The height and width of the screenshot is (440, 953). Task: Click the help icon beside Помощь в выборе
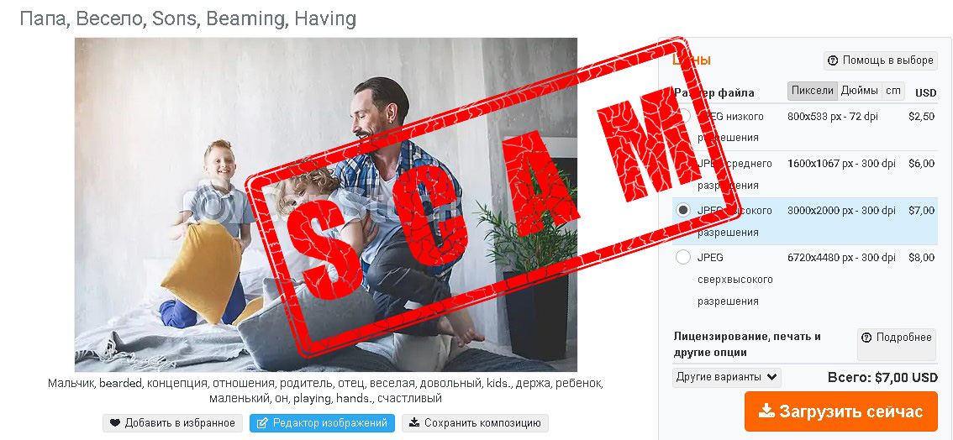point(832,60)
